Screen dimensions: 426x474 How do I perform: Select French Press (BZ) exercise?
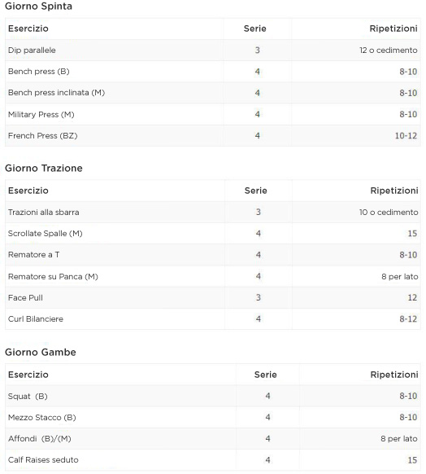pos(42,136)
